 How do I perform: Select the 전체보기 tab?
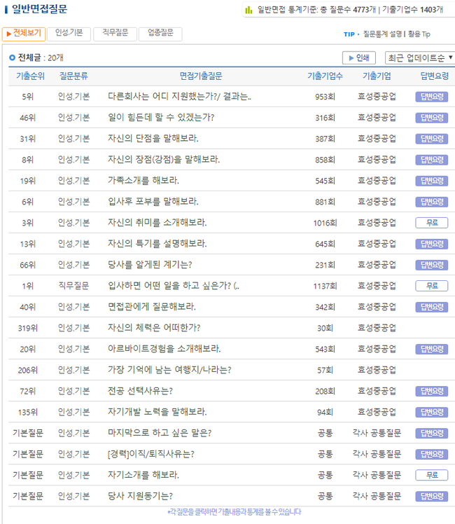(x=24, y=34)
